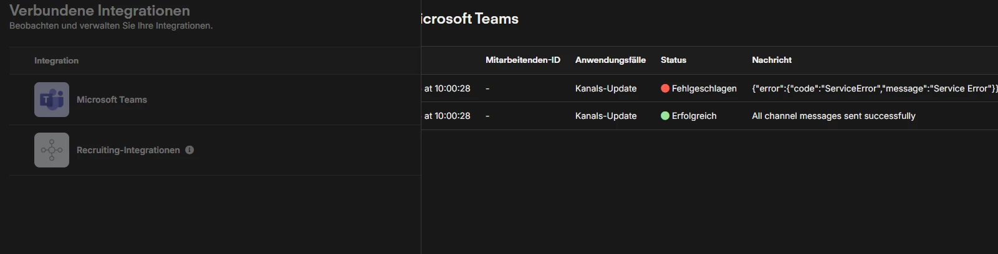Click the Fehlgeschlagen status label
998x254 pixels.
[704, 88]
